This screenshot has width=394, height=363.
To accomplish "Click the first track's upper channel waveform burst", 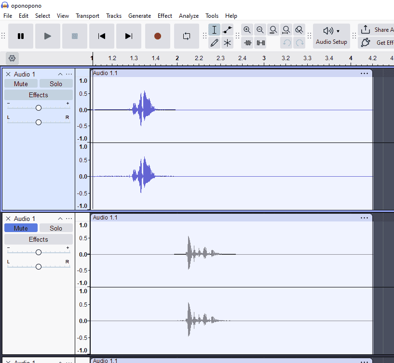I will pos(144,108).
